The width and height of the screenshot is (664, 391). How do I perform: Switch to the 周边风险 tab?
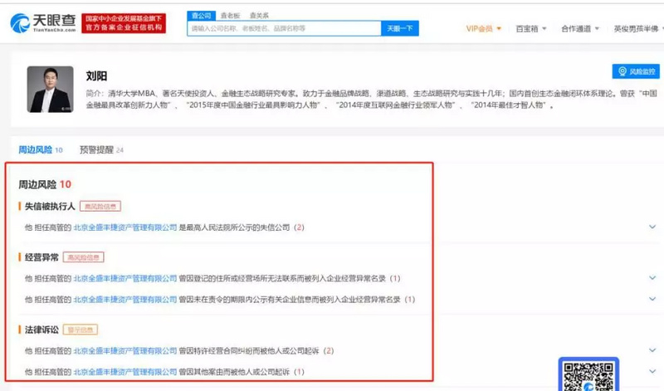coord(40,149)
